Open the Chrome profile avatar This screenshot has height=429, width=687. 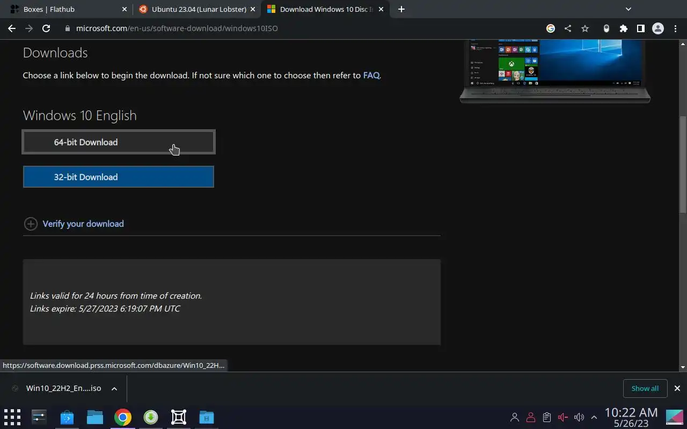pyautogui.click(x=658, y=28)
